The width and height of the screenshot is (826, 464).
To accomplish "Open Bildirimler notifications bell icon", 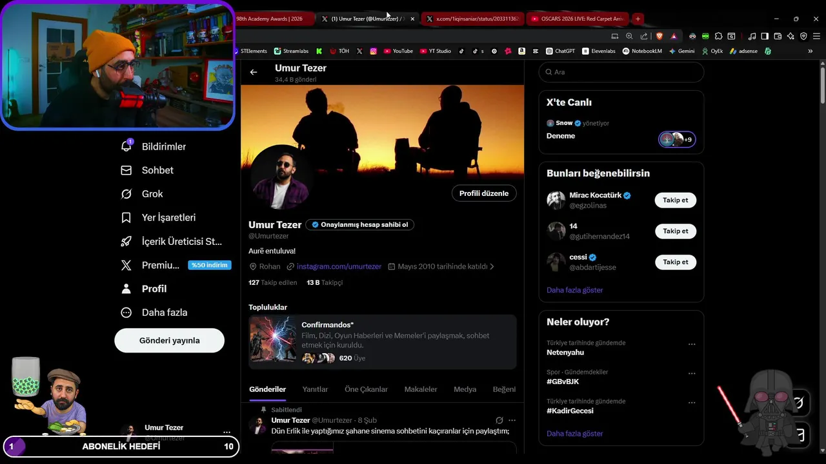I will [x=126, y=146].
